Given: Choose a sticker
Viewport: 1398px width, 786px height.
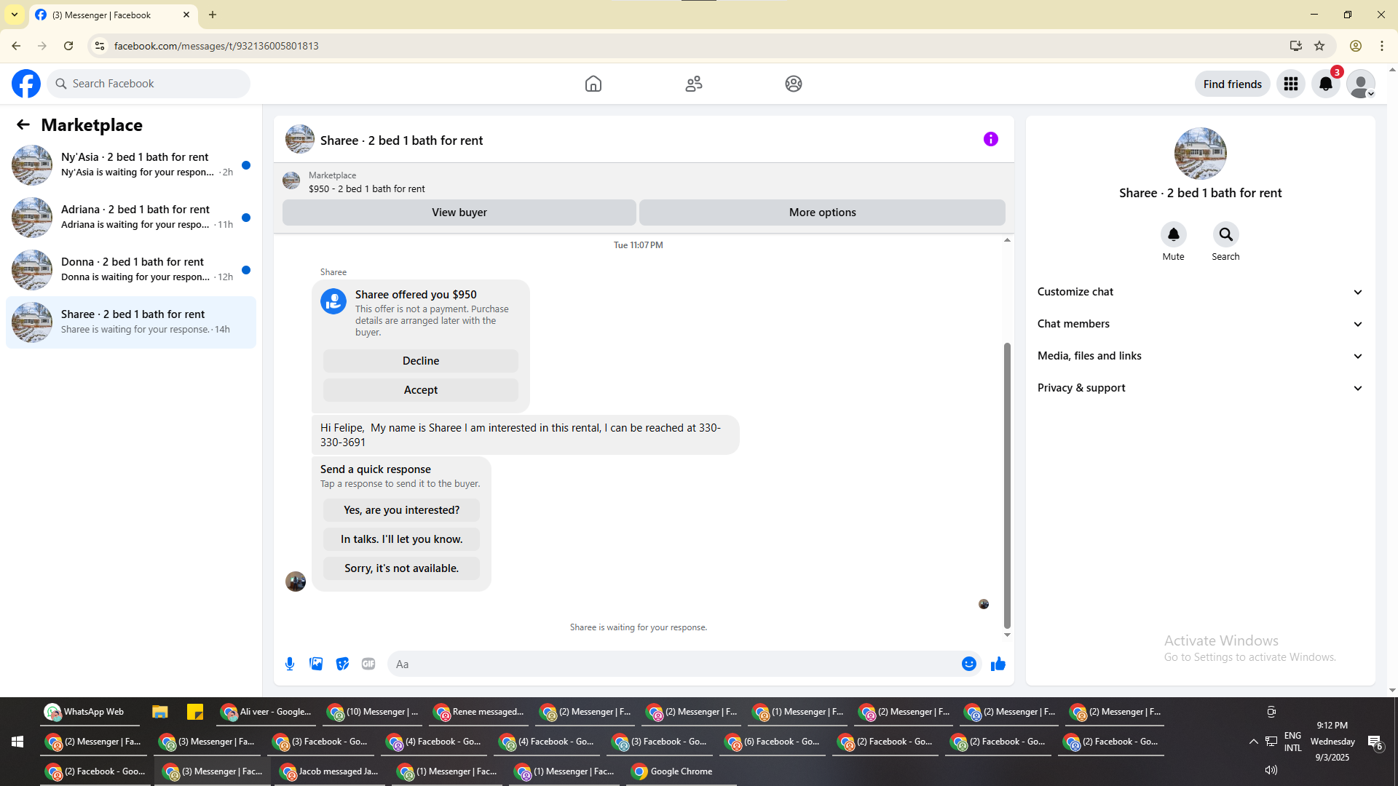Looking at the screenshot, I should coord(342,664).
